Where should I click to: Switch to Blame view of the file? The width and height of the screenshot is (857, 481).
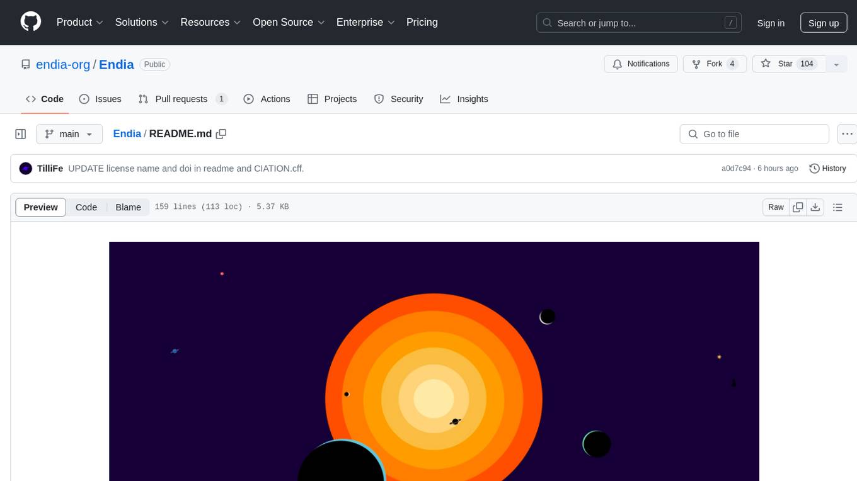click(x=129, y=207)
